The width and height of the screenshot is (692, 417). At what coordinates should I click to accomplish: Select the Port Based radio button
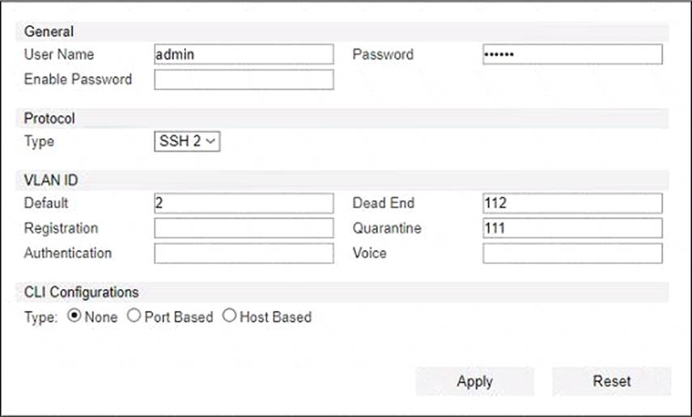tap(134, 316)
